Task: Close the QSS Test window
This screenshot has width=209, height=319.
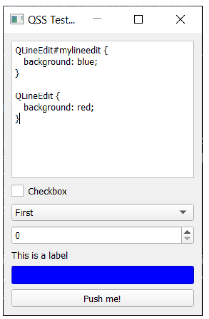Action: pos(180,19)
